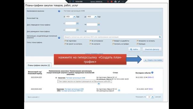Toggle the На контроле status checkbox
193x109 pixels.
click(x=90, y=44)
